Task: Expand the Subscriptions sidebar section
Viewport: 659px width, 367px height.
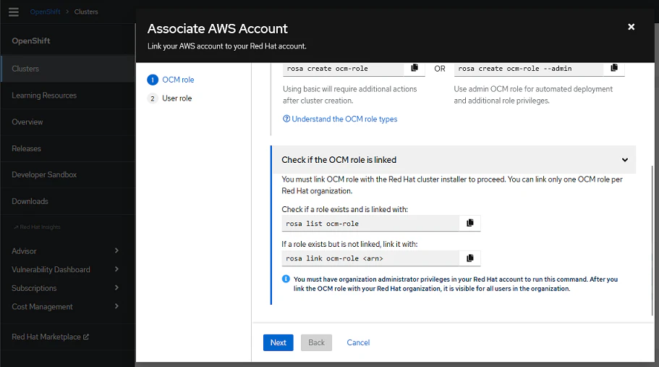Action: 116,288
